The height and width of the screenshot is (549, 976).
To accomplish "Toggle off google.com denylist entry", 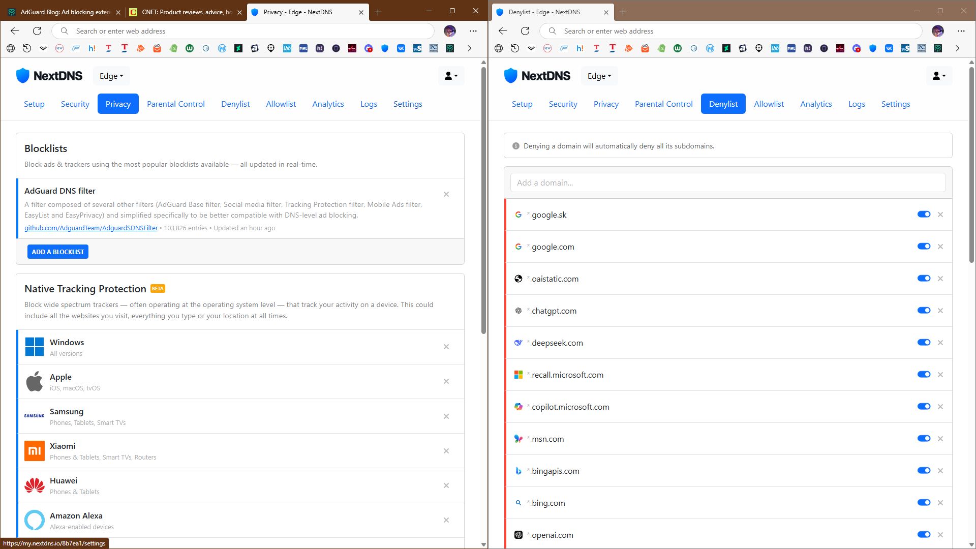I will pyautogui.click(x=923, y=247).
